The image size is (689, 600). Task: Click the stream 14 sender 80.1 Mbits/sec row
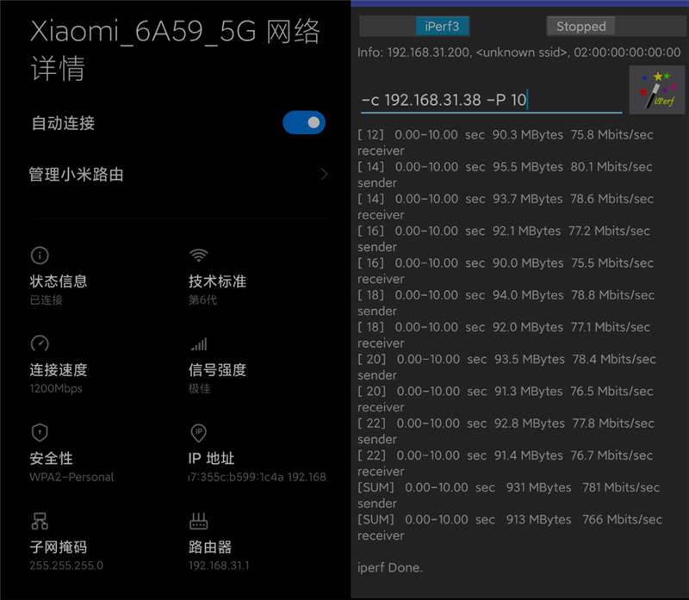tap(506, 175)
